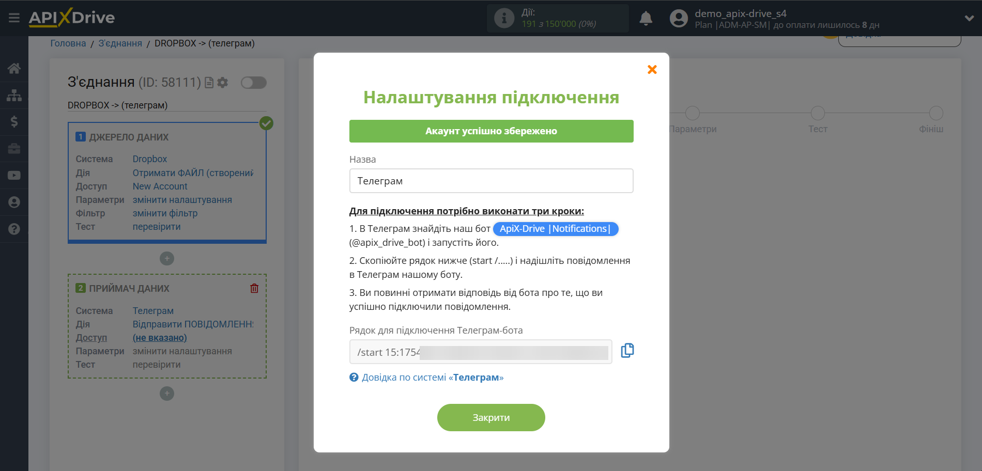This screenshot has height=471, width=982.
Task: Click inside the Назва text field
Action: [x=490, y=181]
